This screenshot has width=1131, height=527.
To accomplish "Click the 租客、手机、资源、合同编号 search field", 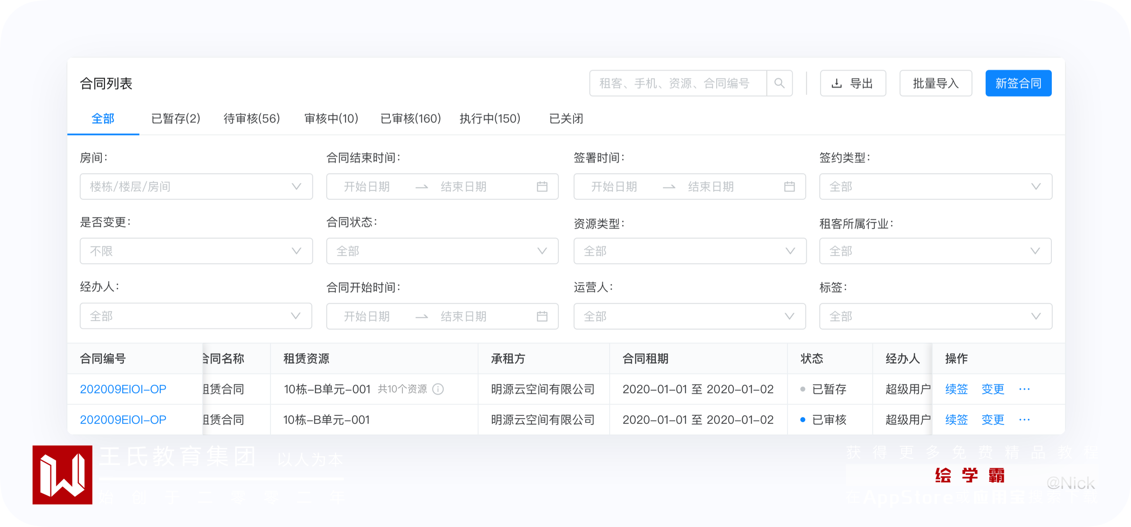I will point(678,83).
